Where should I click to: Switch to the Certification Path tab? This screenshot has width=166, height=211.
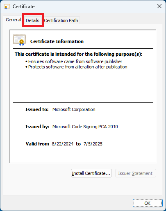coord(61,20)
